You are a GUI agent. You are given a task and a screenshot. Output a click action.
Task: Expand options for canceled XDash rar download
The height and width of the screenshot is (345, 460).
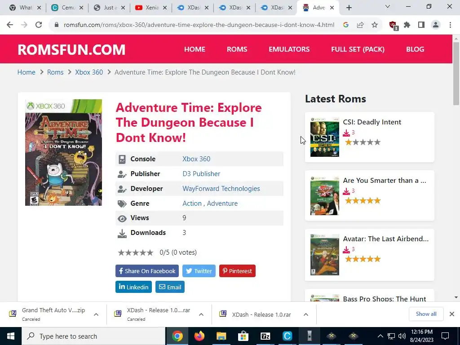point(201,314)
